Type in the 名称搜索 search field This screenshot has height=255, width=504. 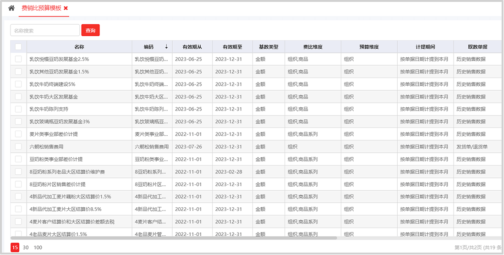click(x=45, y=30)
